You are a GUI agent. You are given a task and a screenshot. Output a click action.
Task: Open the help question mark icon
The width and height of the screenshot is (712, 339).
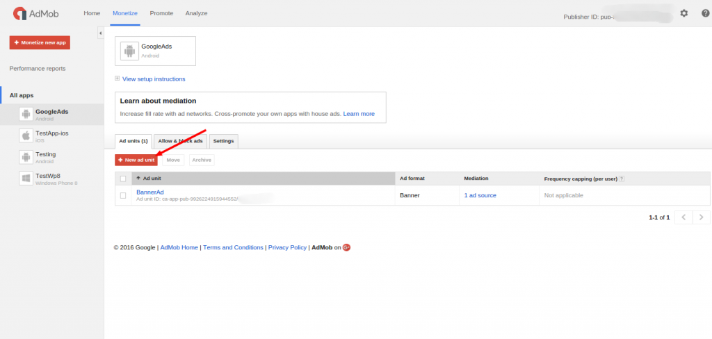(705, 14)
